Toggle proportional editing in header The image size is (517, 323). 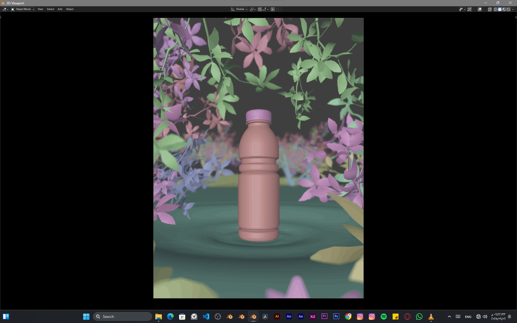coord(273,9)
